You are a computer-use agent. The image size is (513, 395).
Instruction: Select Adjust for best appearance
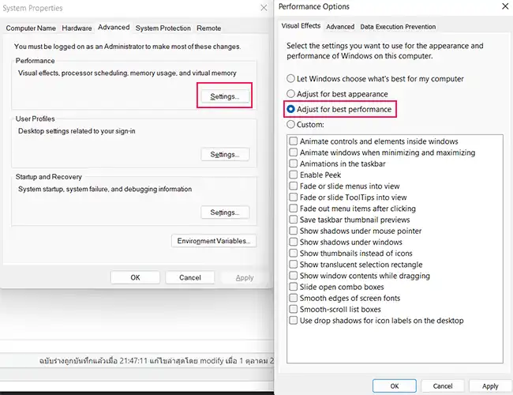coord(291,94)
